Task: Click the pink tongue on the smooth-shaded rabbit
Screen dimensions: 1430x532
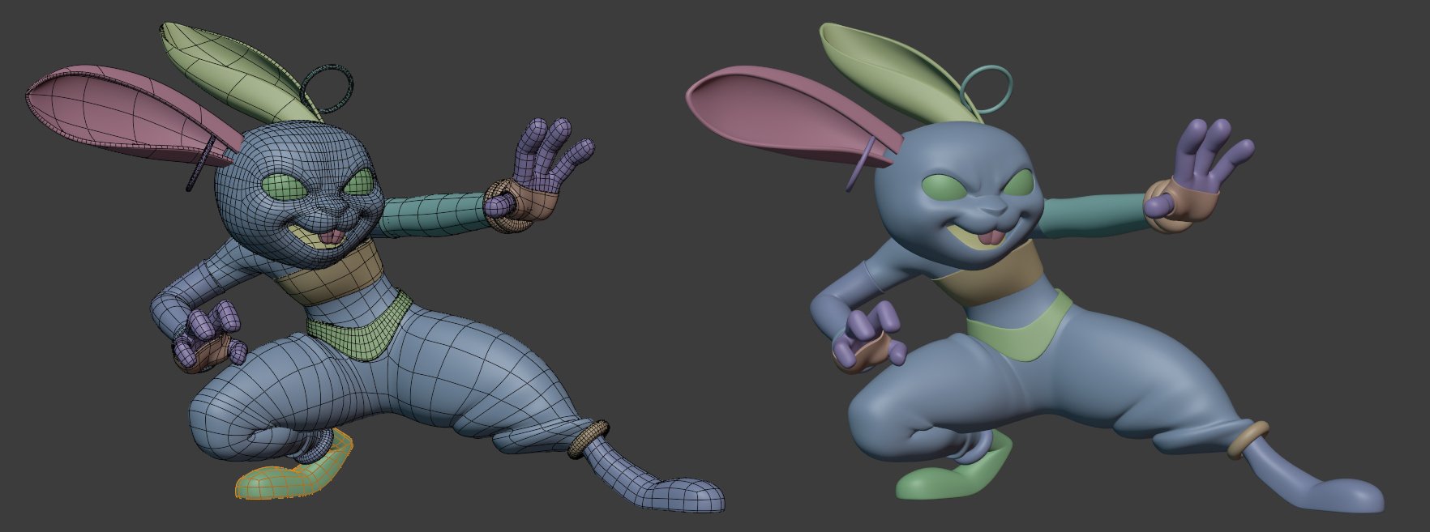Action: pyautogui.click(x=991, y=237)
